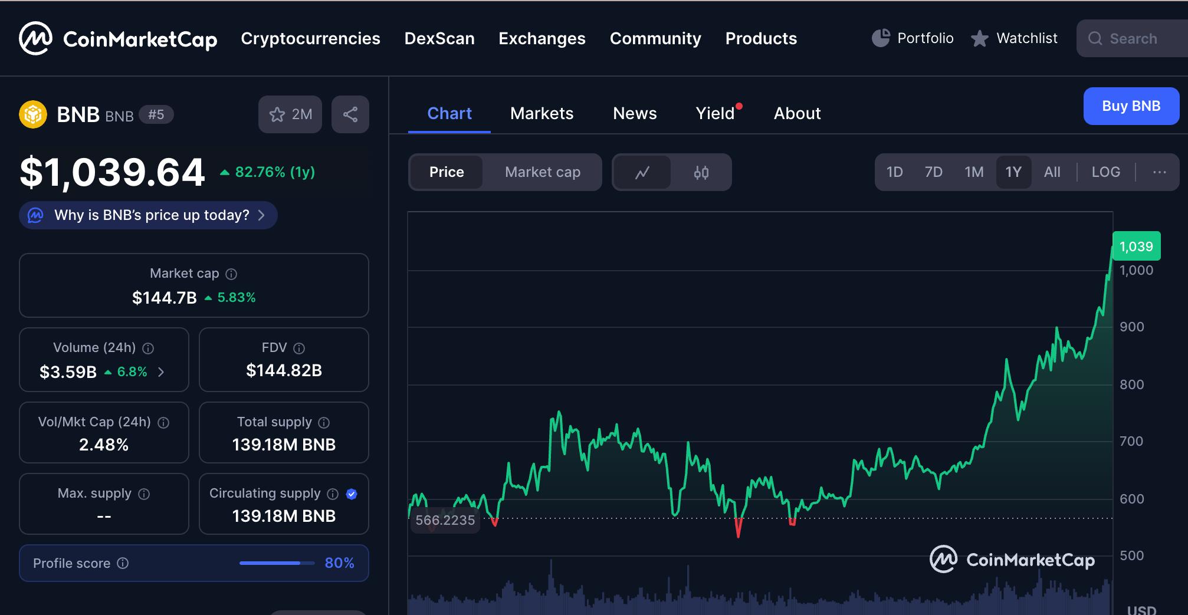The image size is (1188, 615).
Task: Click the Circulating supply info icon
Action: point(333,494)
